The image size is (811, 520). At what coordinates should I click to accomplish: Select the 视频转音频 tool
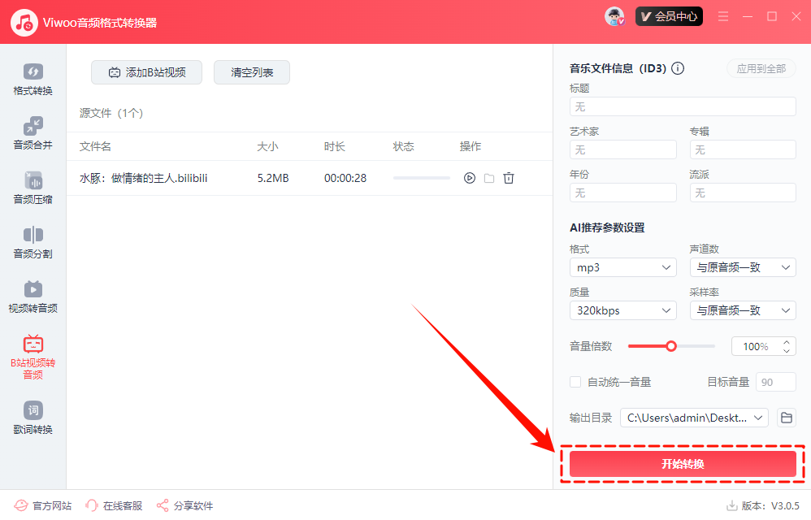(32, 297)
